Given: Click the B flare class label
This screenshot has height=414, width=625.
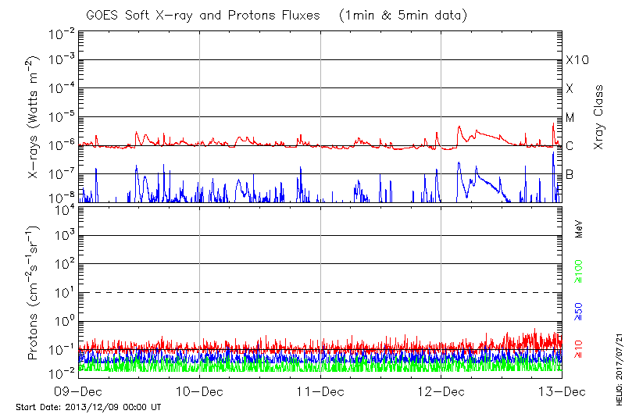Looking at the screenshot, I should pyautogui.click(x=570, y=174).
